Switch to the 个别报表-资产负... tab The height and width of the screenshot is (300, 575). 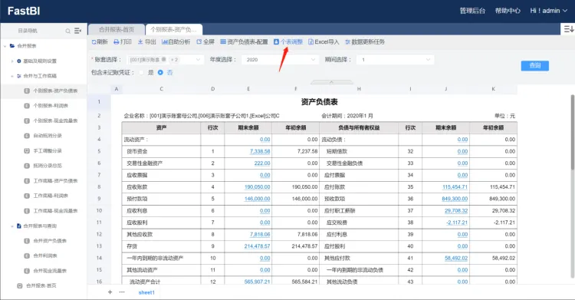point(174,29)
